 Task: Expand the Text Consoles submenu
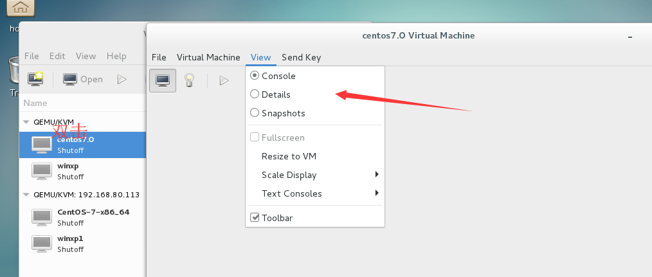tap(315, 193)
